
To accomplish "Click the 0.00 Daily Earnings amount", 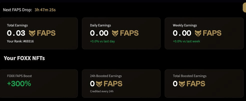I will tap(99, 33).
